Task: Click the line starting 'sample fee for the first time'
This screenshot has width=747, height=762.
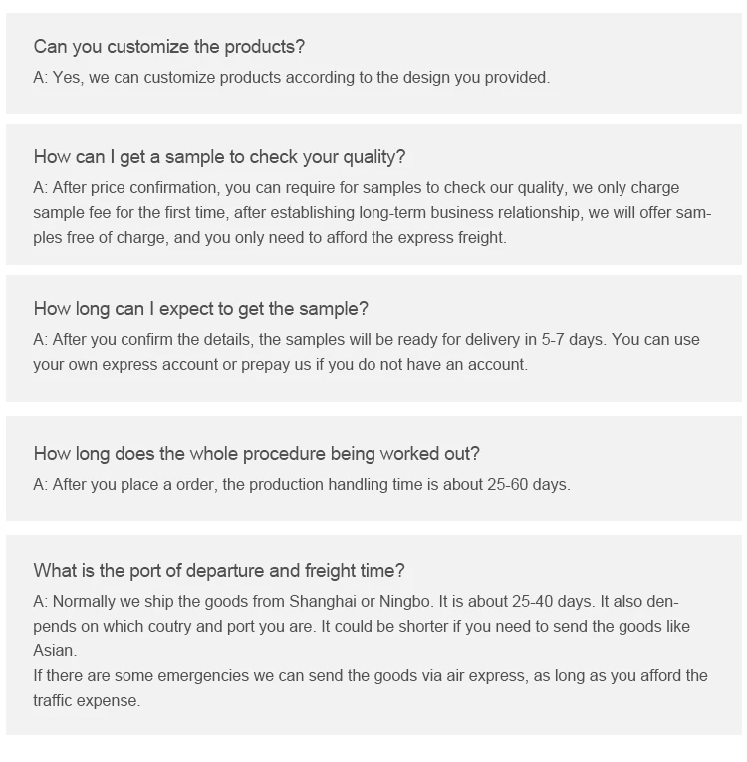Action: (373, 213)
